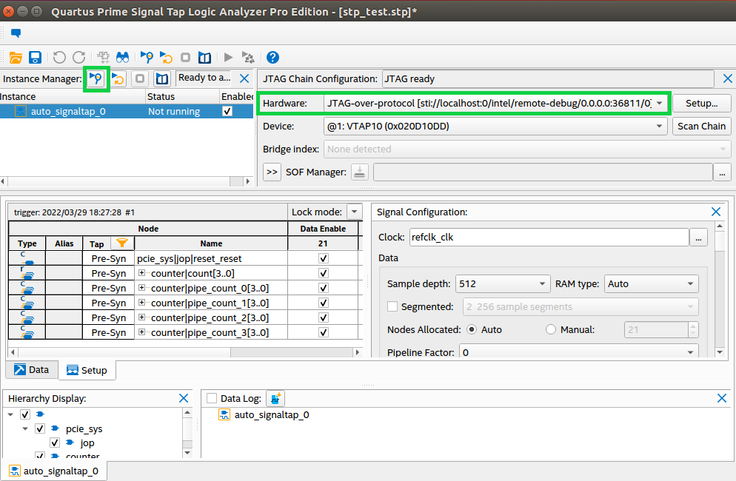Screen dimensions: 736x481
Task: Expand the counter|count[3..0] node
Action: (142, 274)
